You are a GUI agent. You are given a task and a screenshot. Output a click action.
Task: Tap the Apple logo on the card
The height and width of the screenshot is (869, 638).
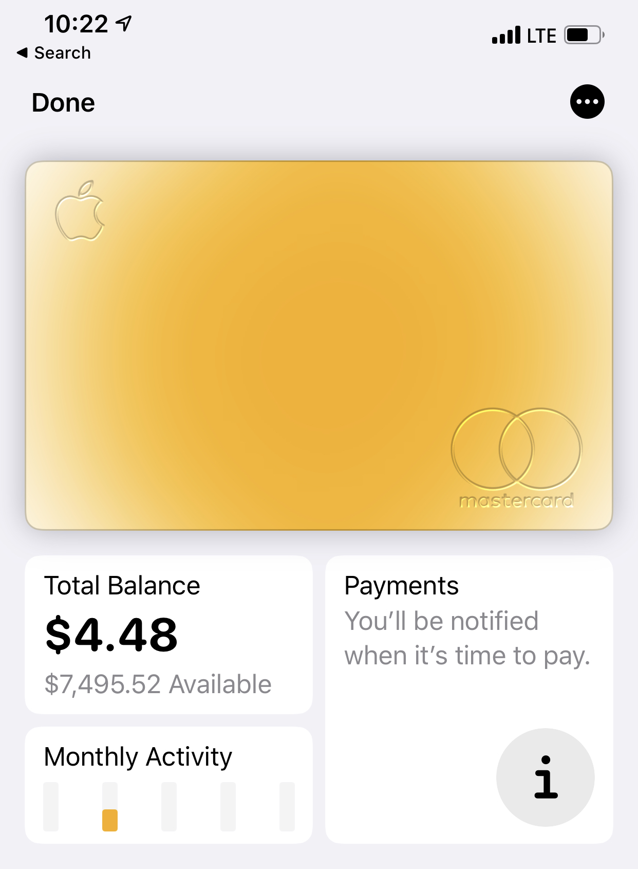80,211
